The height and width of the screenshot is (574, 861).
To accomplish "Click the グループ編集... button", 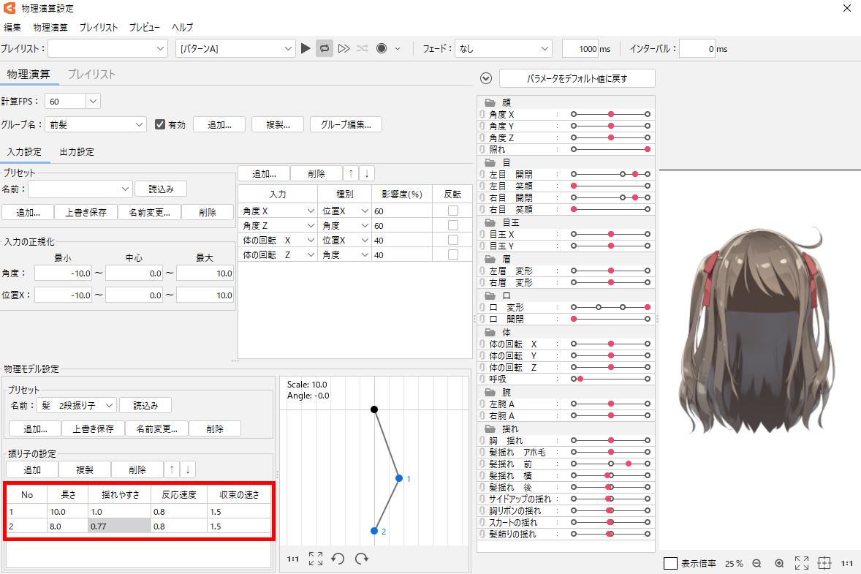I will point(346,125).
